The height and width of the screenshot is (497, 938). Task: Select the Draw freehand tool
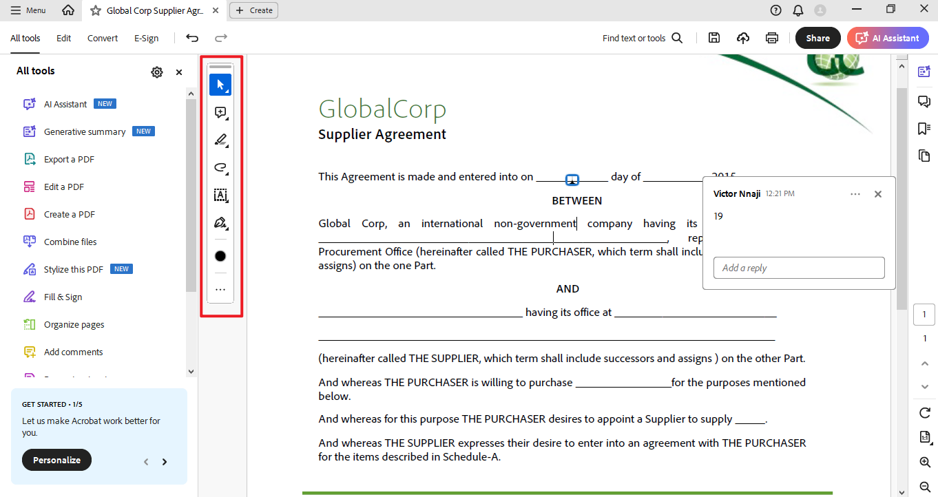point(220,168)
